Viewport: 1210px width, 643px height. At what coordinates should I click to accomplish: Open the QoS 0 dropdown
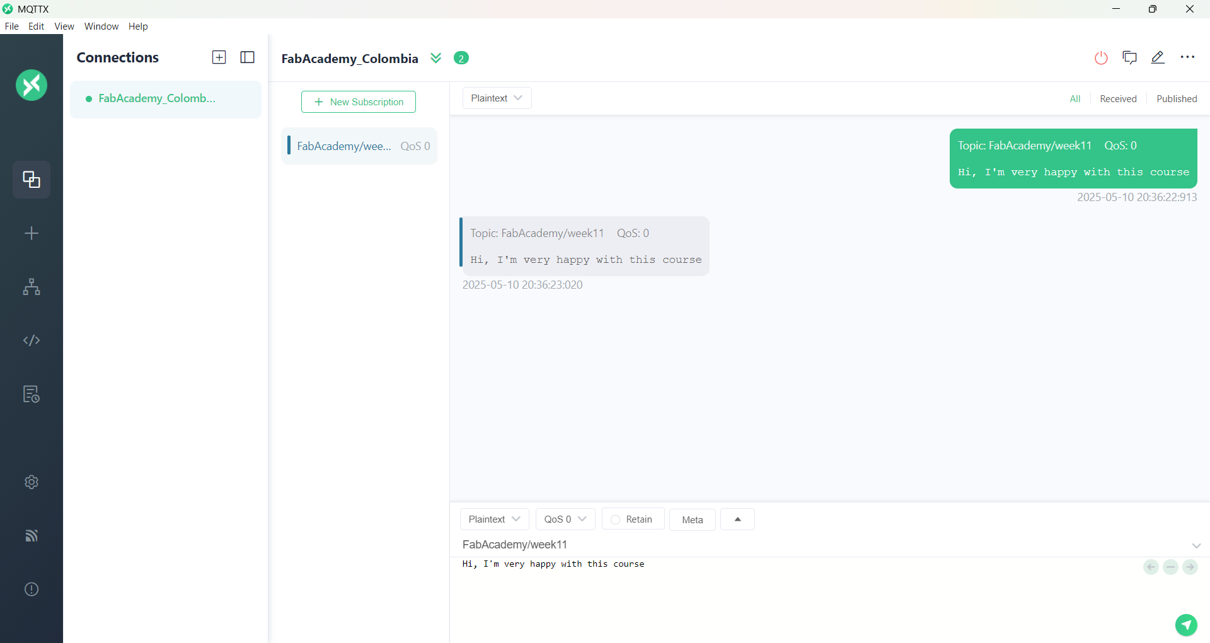tap(565, 519)
